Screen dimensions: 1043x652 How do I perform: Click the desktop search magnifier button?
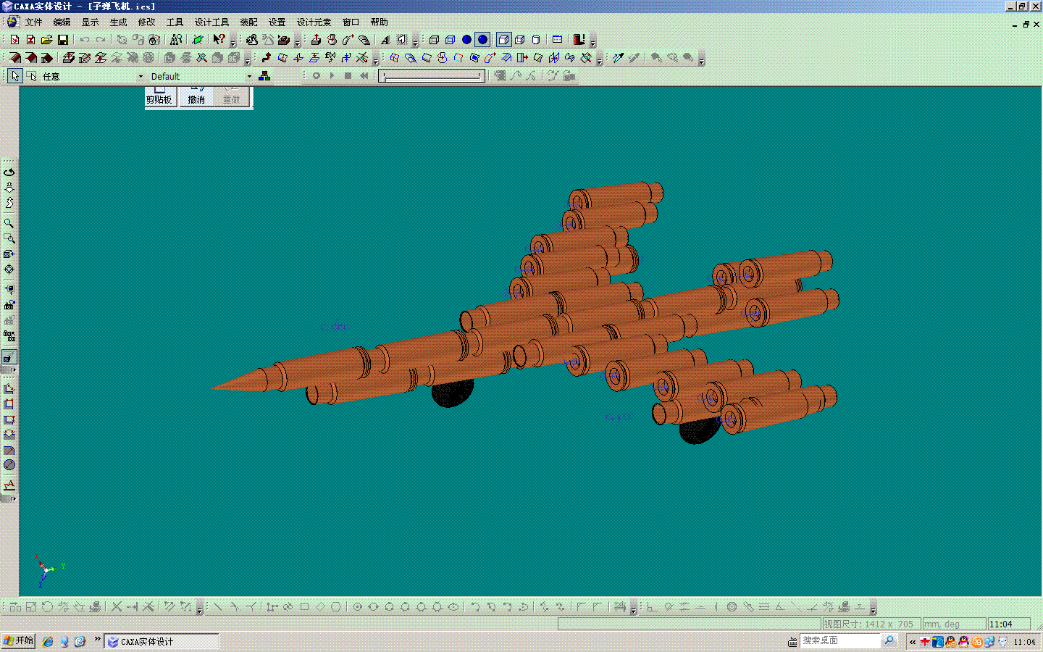tap(889, 640)
